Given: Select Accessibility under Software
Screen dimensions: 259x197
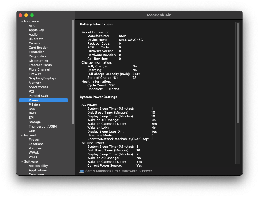Looking at the screenshot, I should point(38,166).
